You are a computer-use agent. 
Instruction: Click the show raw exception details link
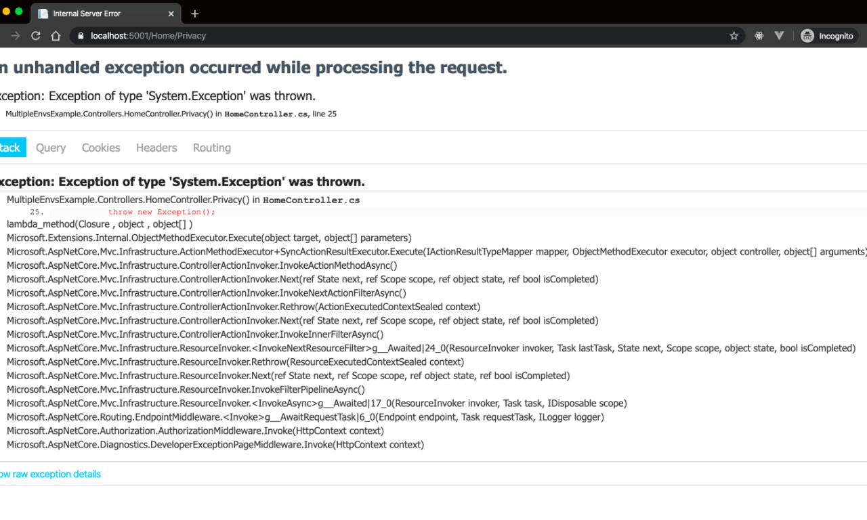50,474
